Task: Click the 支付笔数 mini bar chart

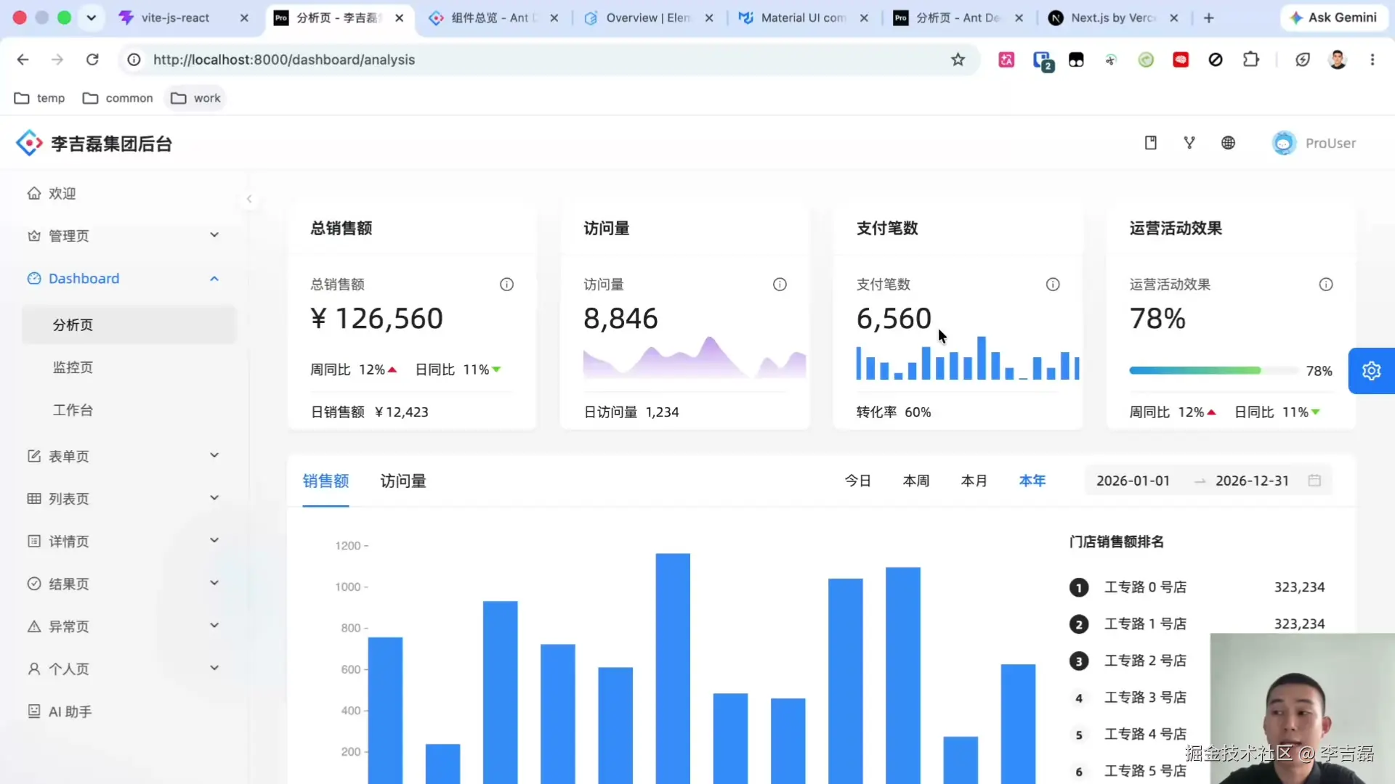Action: pos(968,358)
